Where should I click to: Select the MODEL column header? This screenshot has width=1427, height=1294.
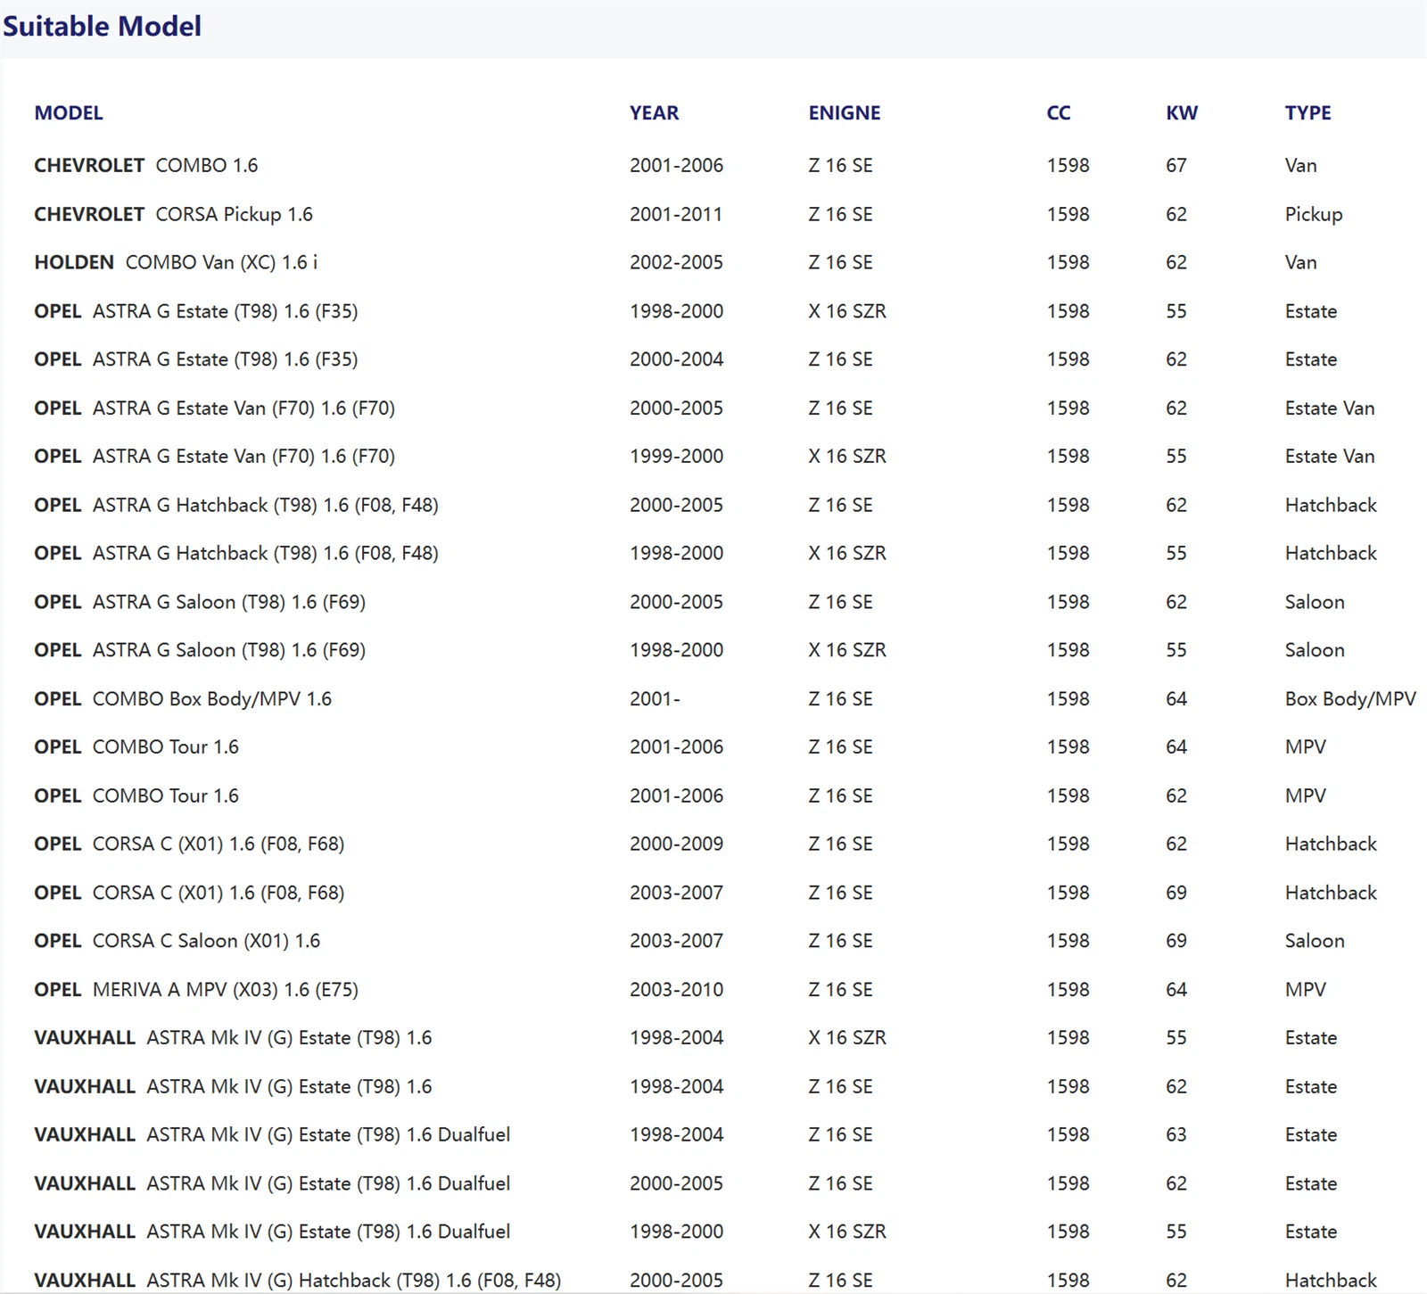point(69,113)
